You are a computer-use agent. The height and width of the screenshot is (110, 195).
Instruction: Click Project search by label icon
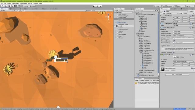(157, 11)
